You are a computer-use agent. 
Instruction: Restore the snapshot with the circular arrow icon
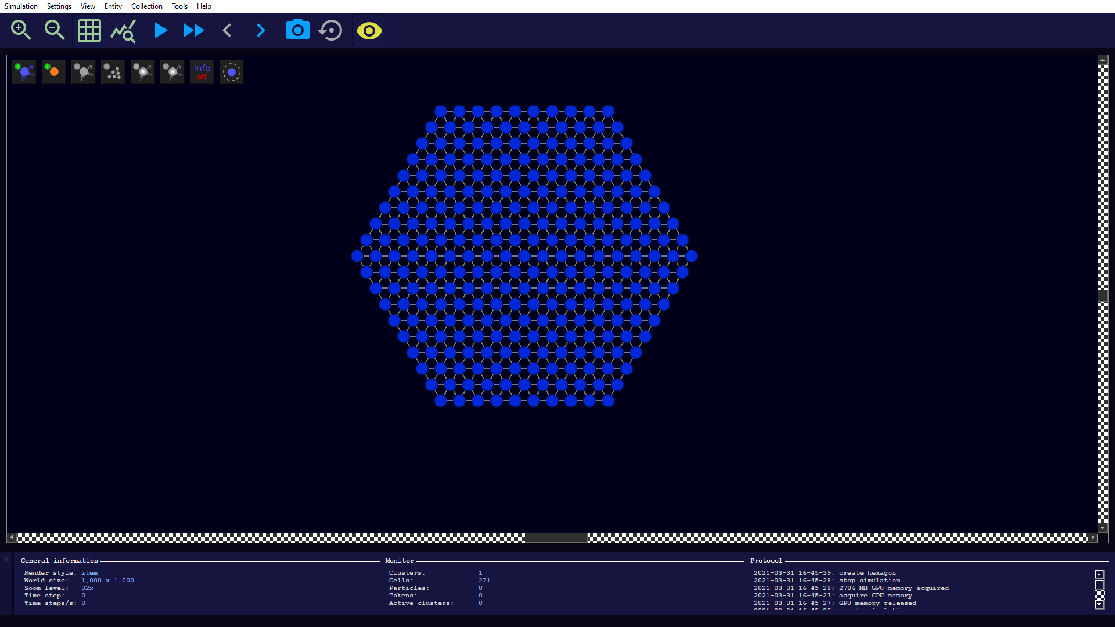click(x=331, y=30)
